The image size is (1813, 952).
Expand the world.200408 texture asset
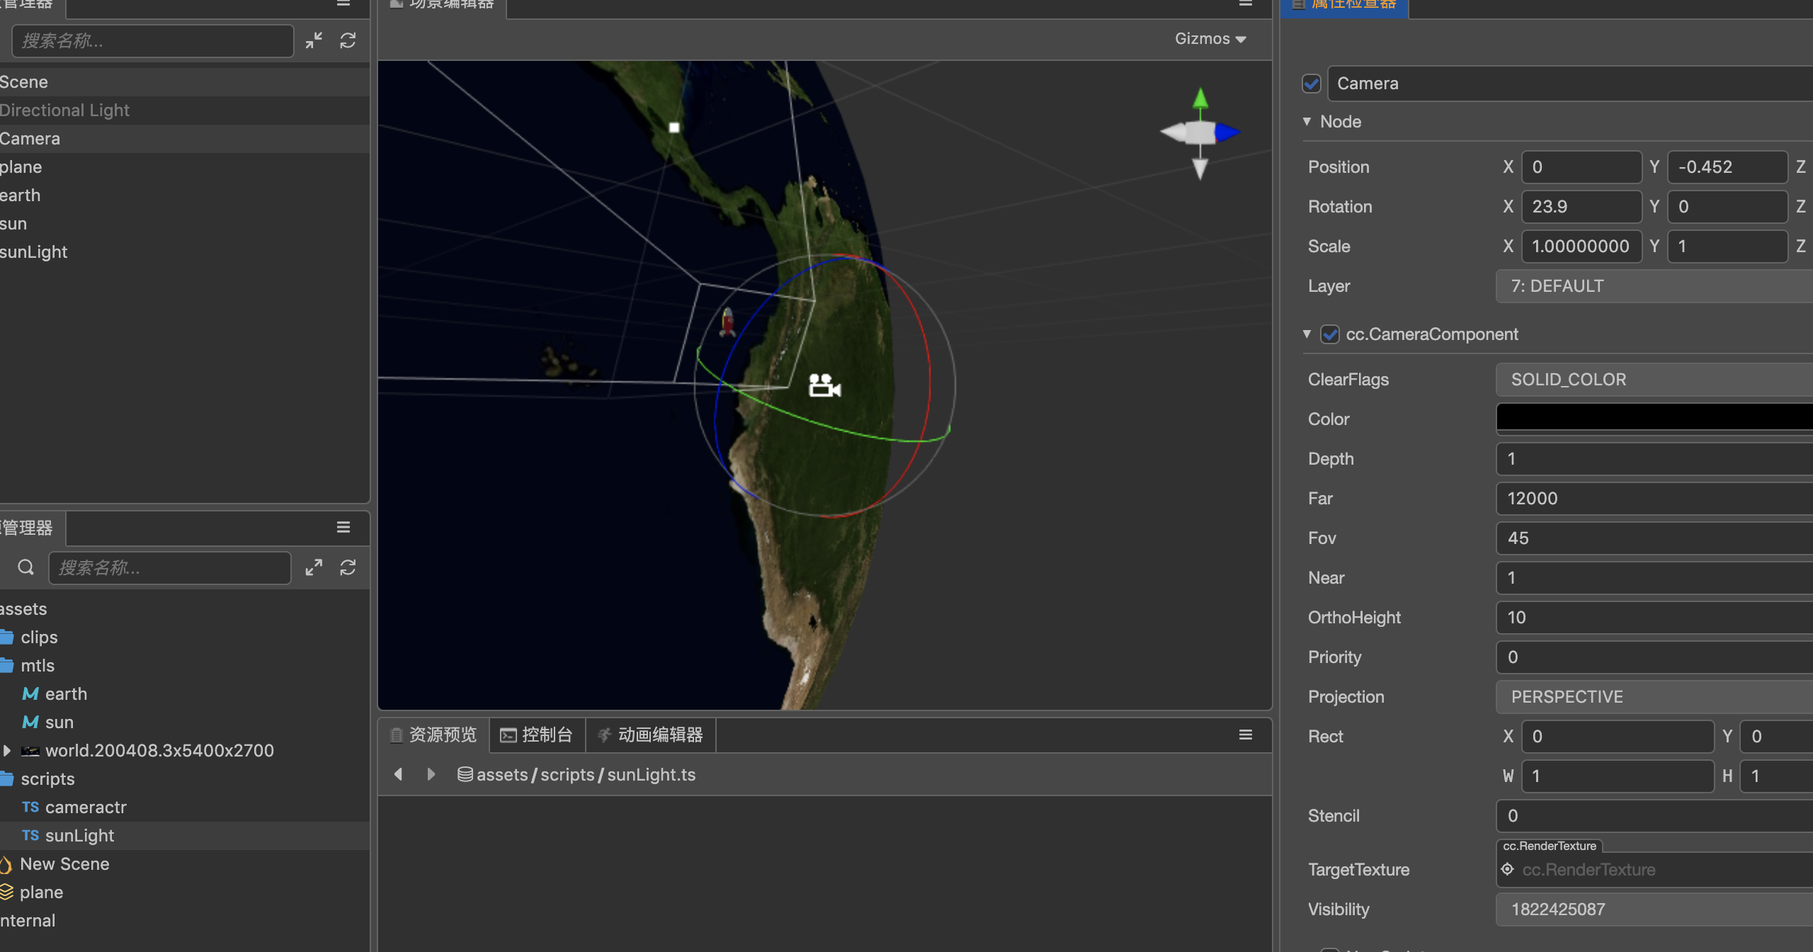[6, 750]
